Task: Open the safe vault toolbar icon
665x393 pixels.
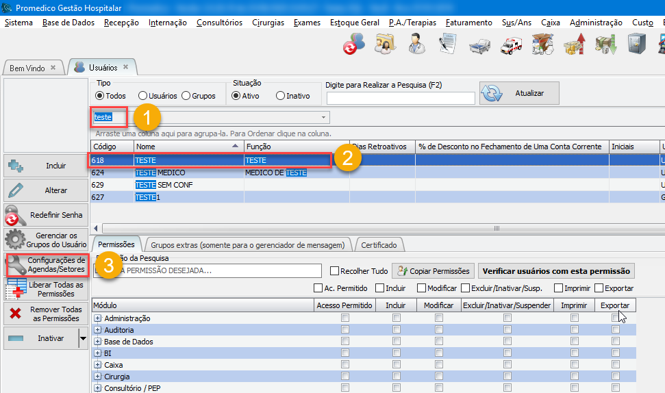Action: (x=637, y=44)
